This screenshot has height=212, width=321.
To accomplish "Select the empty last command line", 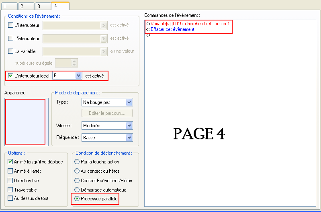I will click(x=148, y=35).
